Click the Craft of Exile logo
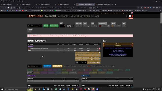162x91 pixels. (35, 16)
